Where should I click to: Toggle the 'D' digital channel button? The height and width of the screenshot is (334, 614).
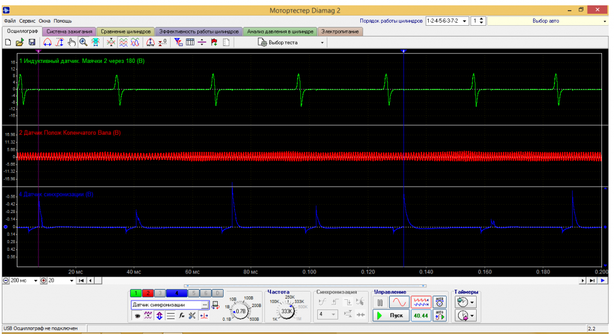click(218, 293)
